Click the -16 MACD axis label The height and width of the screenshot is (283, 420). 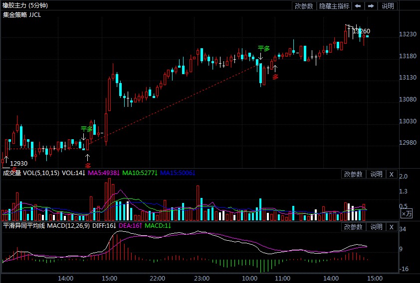click(x=404, y=269)
